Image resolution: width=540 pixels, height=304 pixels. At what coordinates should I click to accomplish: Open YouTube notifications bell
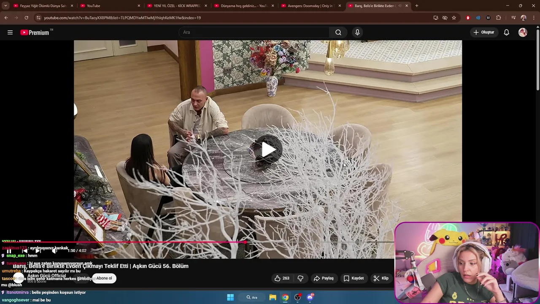507,33
